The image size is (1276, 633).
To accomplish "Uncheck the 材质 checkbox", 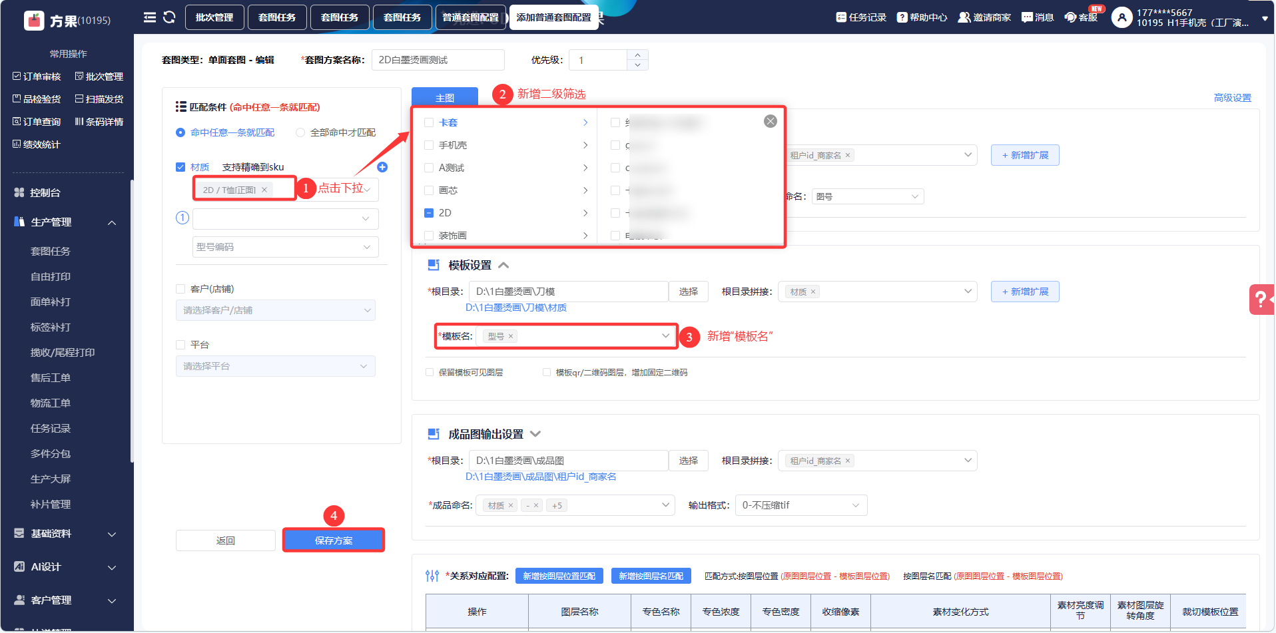I will (x=180, y=167).
